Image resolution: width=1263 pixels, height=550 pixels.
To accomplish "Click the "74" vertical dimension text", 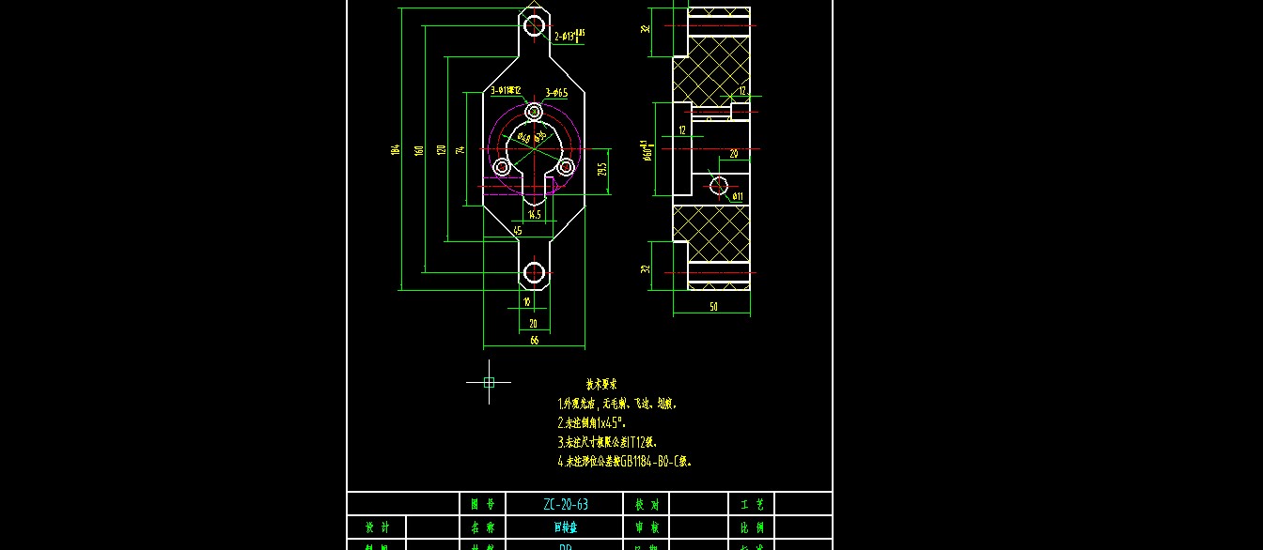I will click(x=460, y=149).
